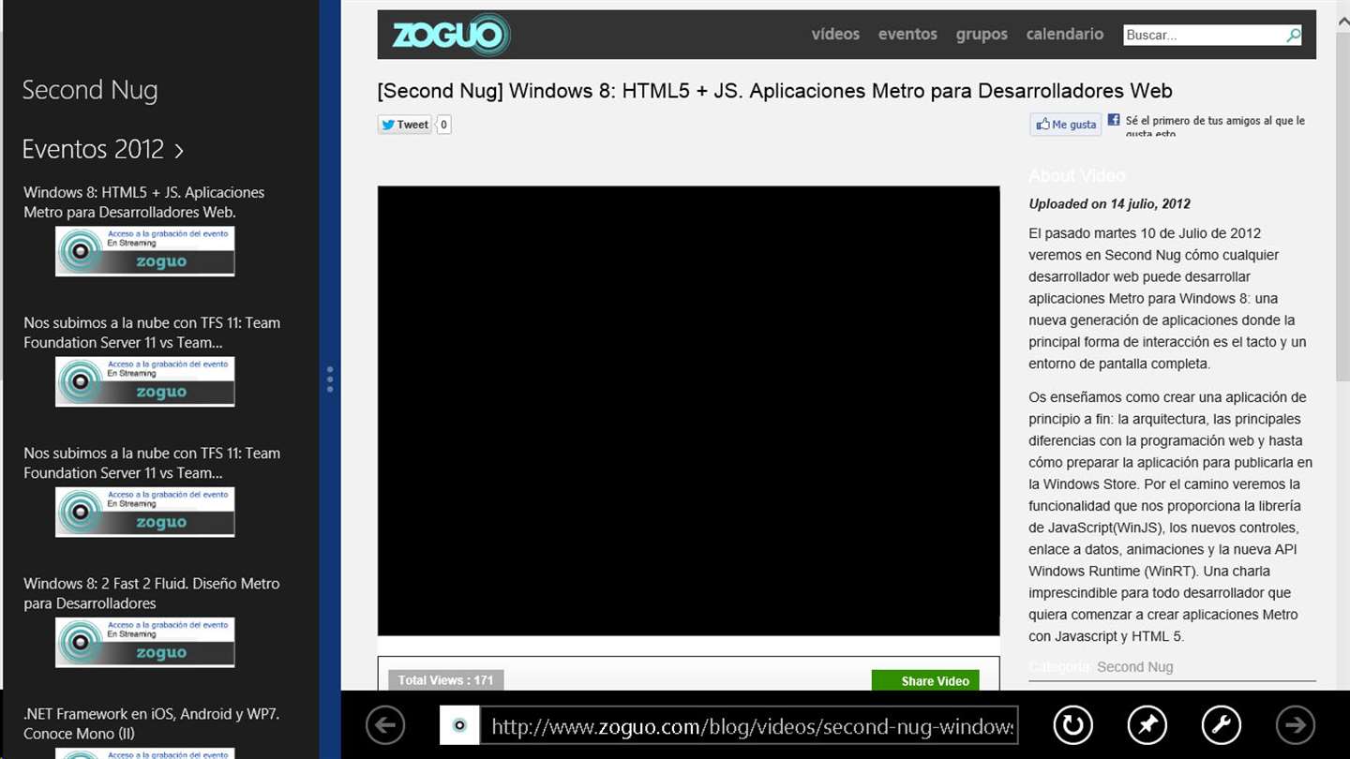
Task: Open the streaming thumbnail under 2 Fast 2 Fluid
Action: pos(144,642)
